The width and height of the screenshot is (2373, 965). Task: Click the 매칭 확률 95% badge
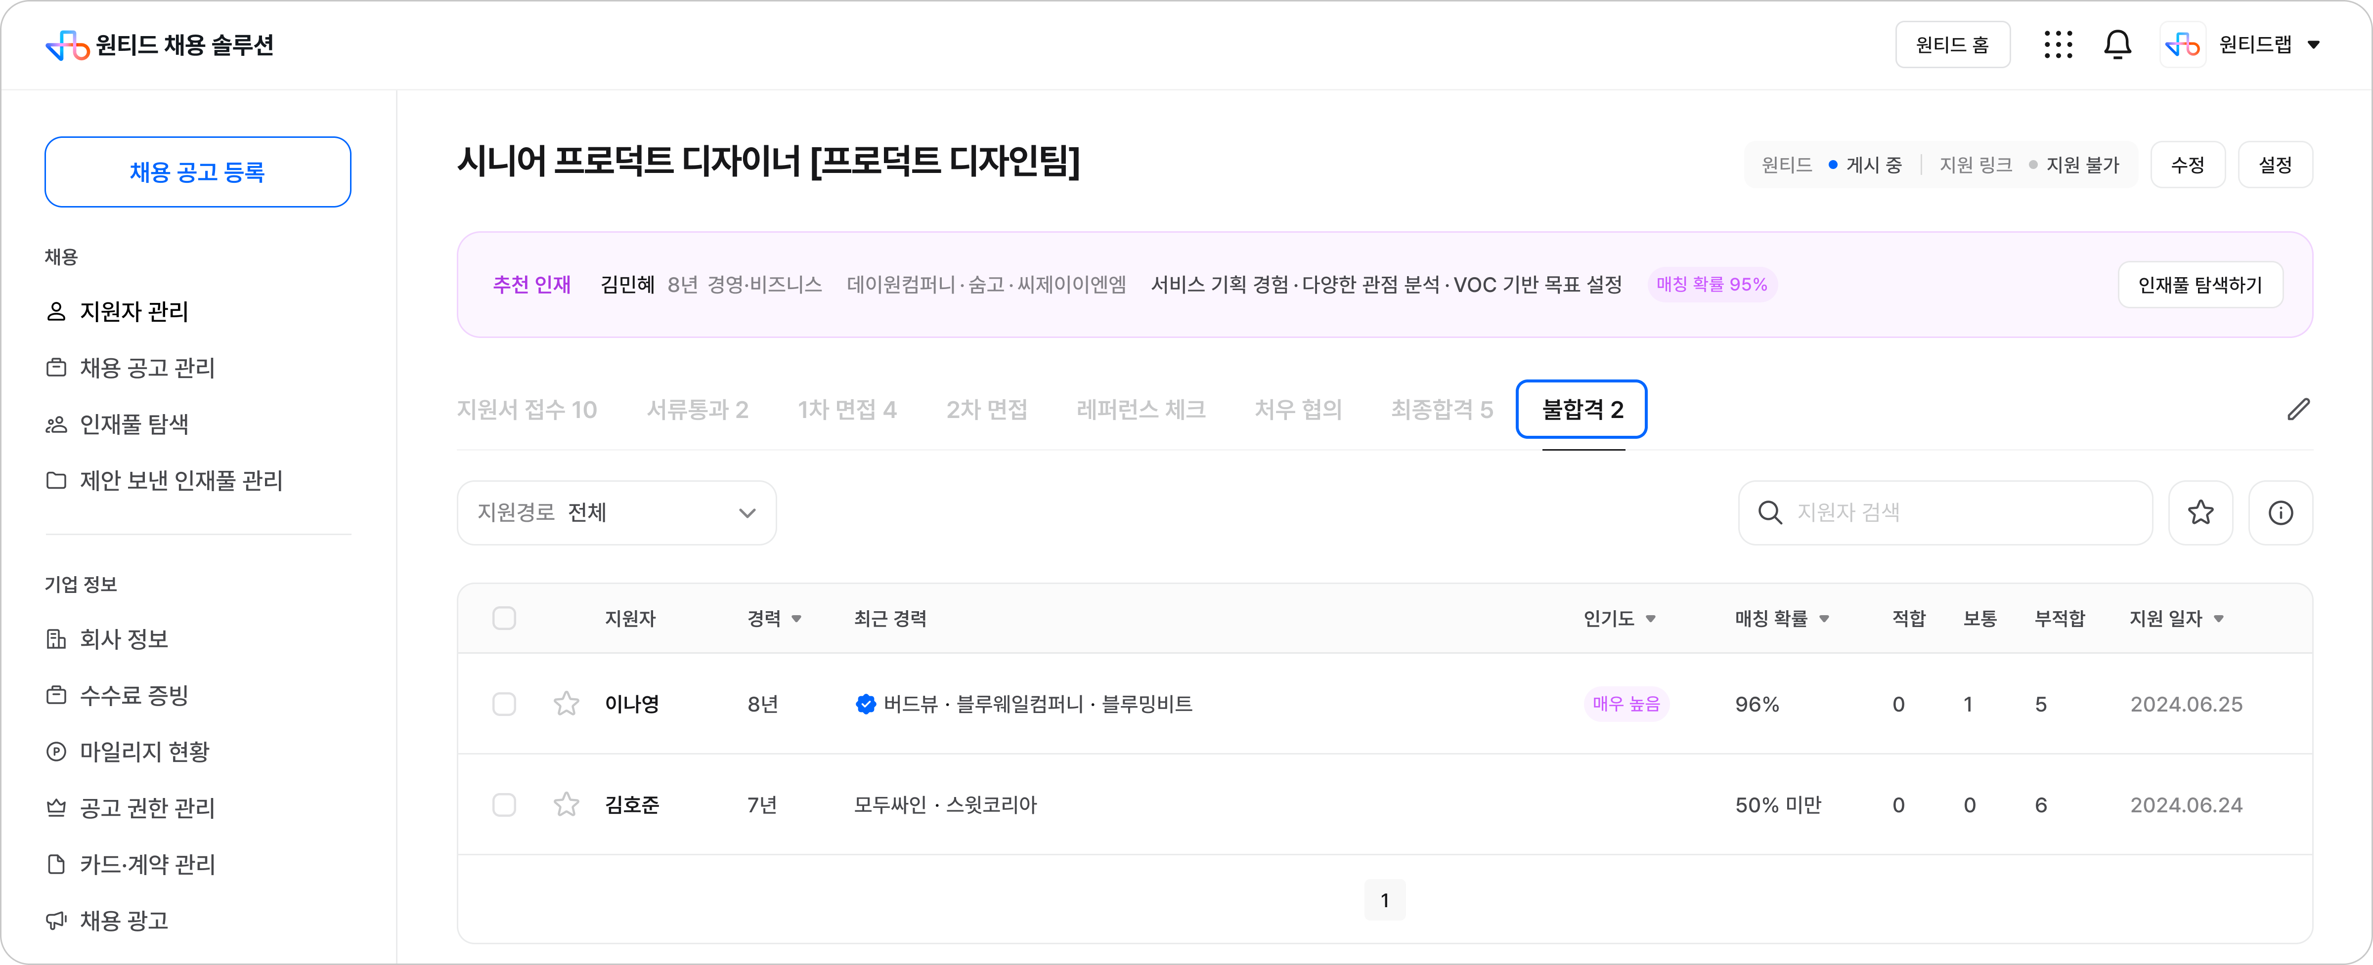coord(1712,285)
